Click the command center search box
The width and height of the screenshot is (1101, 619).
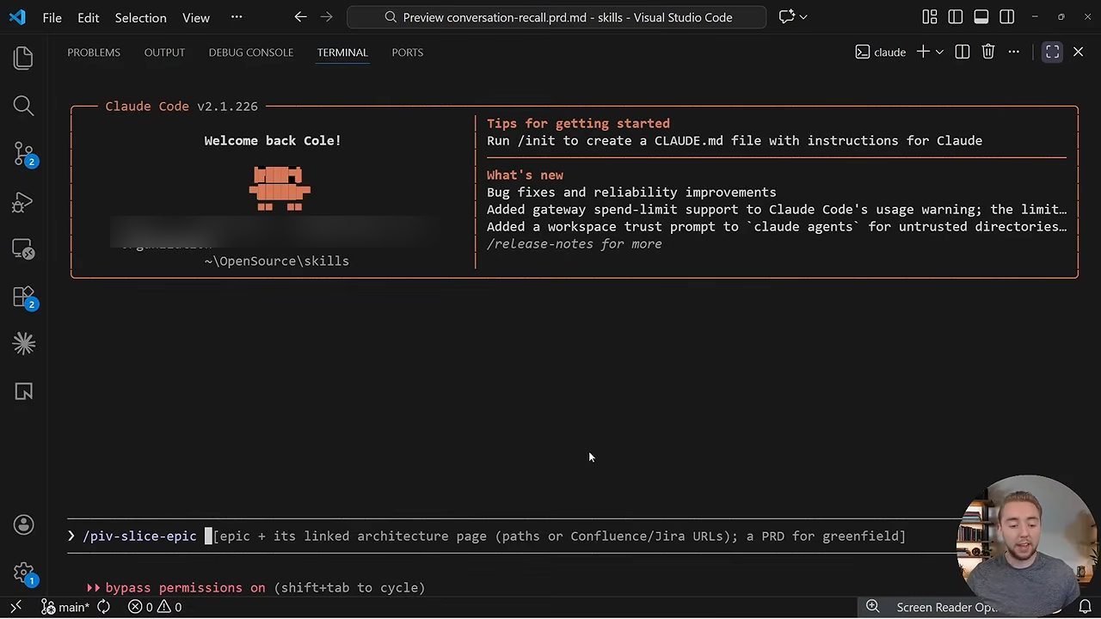pos(557,17)
